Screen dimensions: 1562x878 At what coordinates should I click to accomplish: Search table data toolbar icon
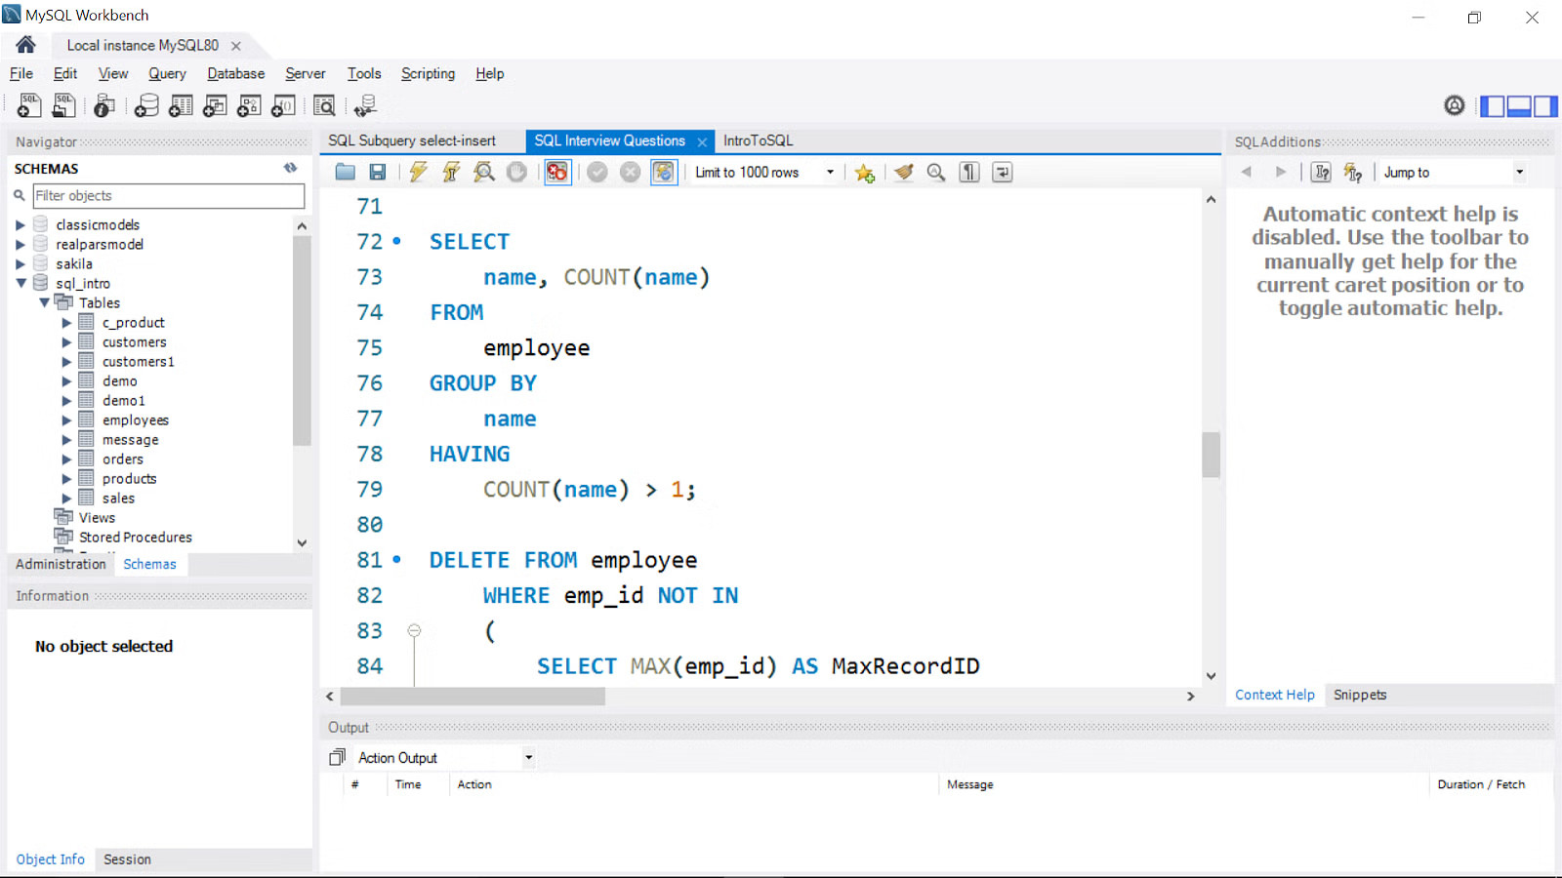pos(324,105)
